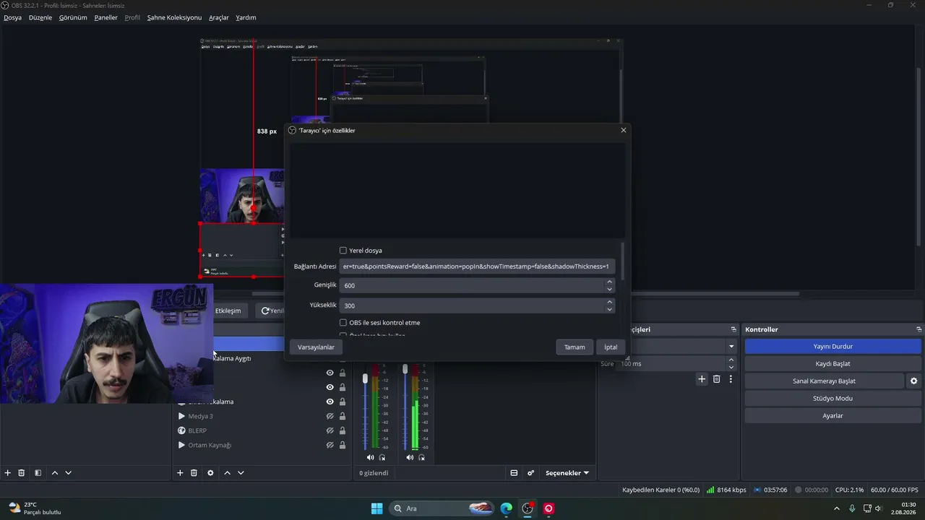
Task: Remove the selected source with the trash icon
Action: [x=194, y=473]
